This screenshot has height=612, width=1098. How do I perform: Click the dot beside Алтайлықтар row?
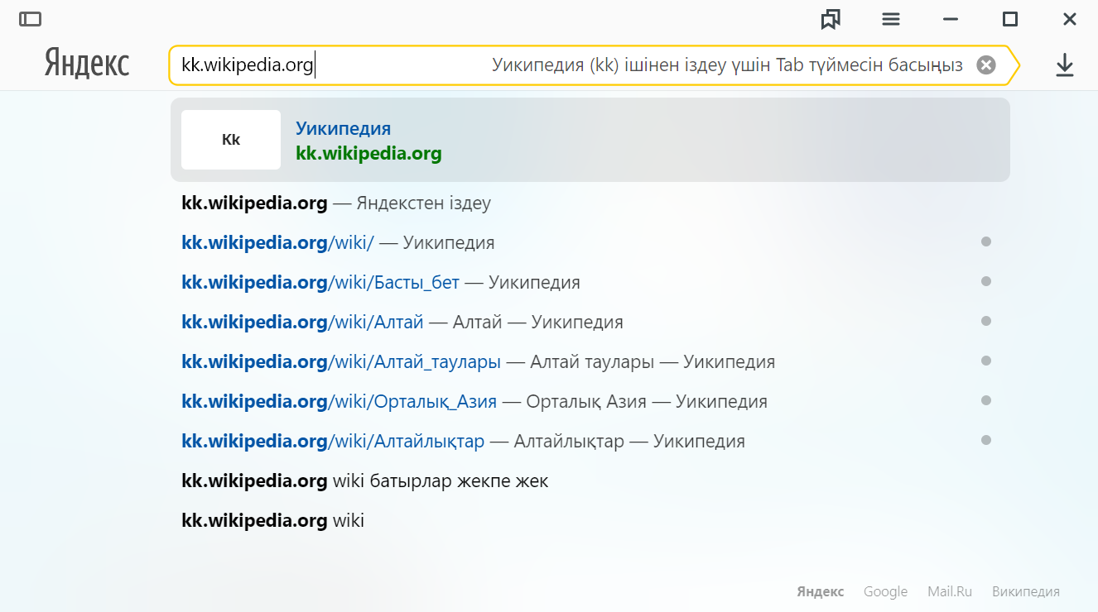(x=985, y=440)
